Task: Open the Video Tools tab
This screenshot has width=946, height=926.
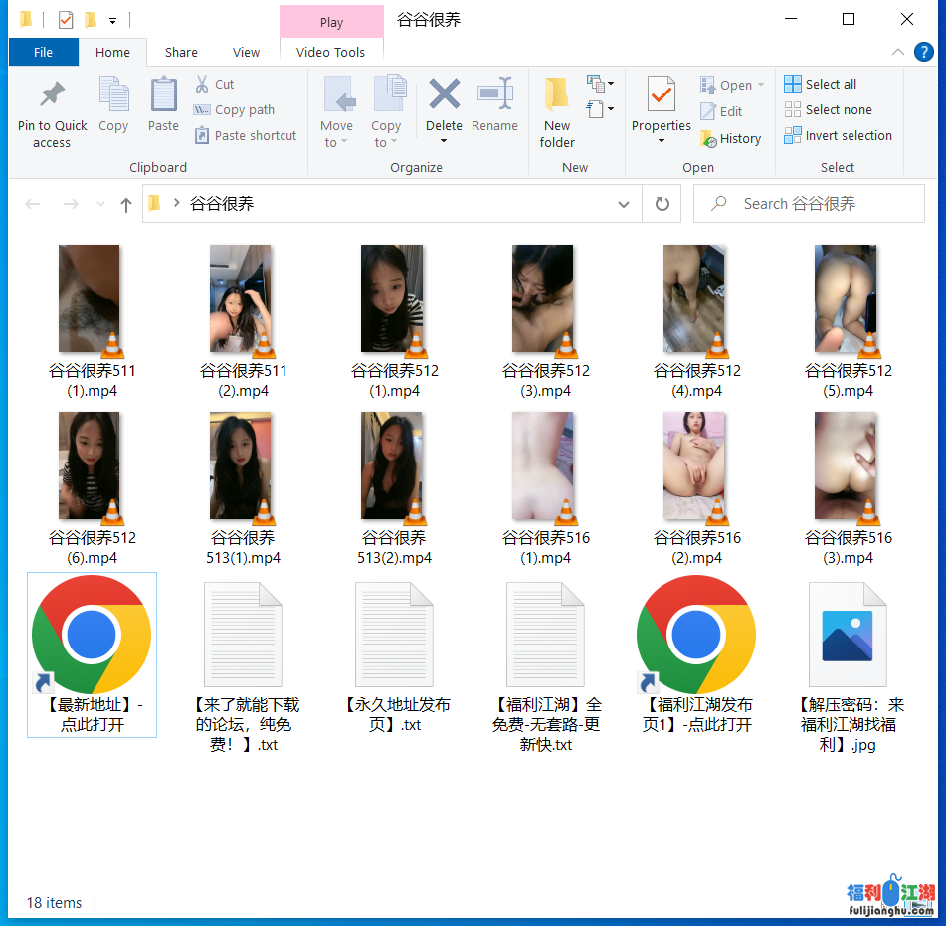Action: [330, 53]
